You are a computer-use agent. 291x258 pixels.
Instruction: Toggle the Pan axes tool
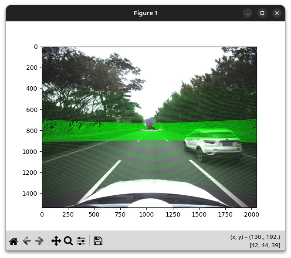[x=56, y=241]
